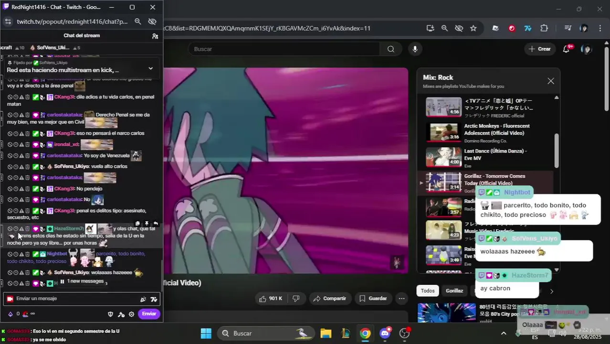This screenshot has height=344, width=610.
Task: Click the Twitch popout URL address
Action: (x=72, y=21)
